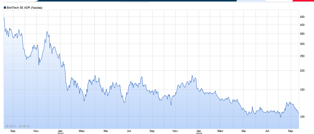Click the date range text 09.08.21 - 22.09.23

click(x=17, y=126)
